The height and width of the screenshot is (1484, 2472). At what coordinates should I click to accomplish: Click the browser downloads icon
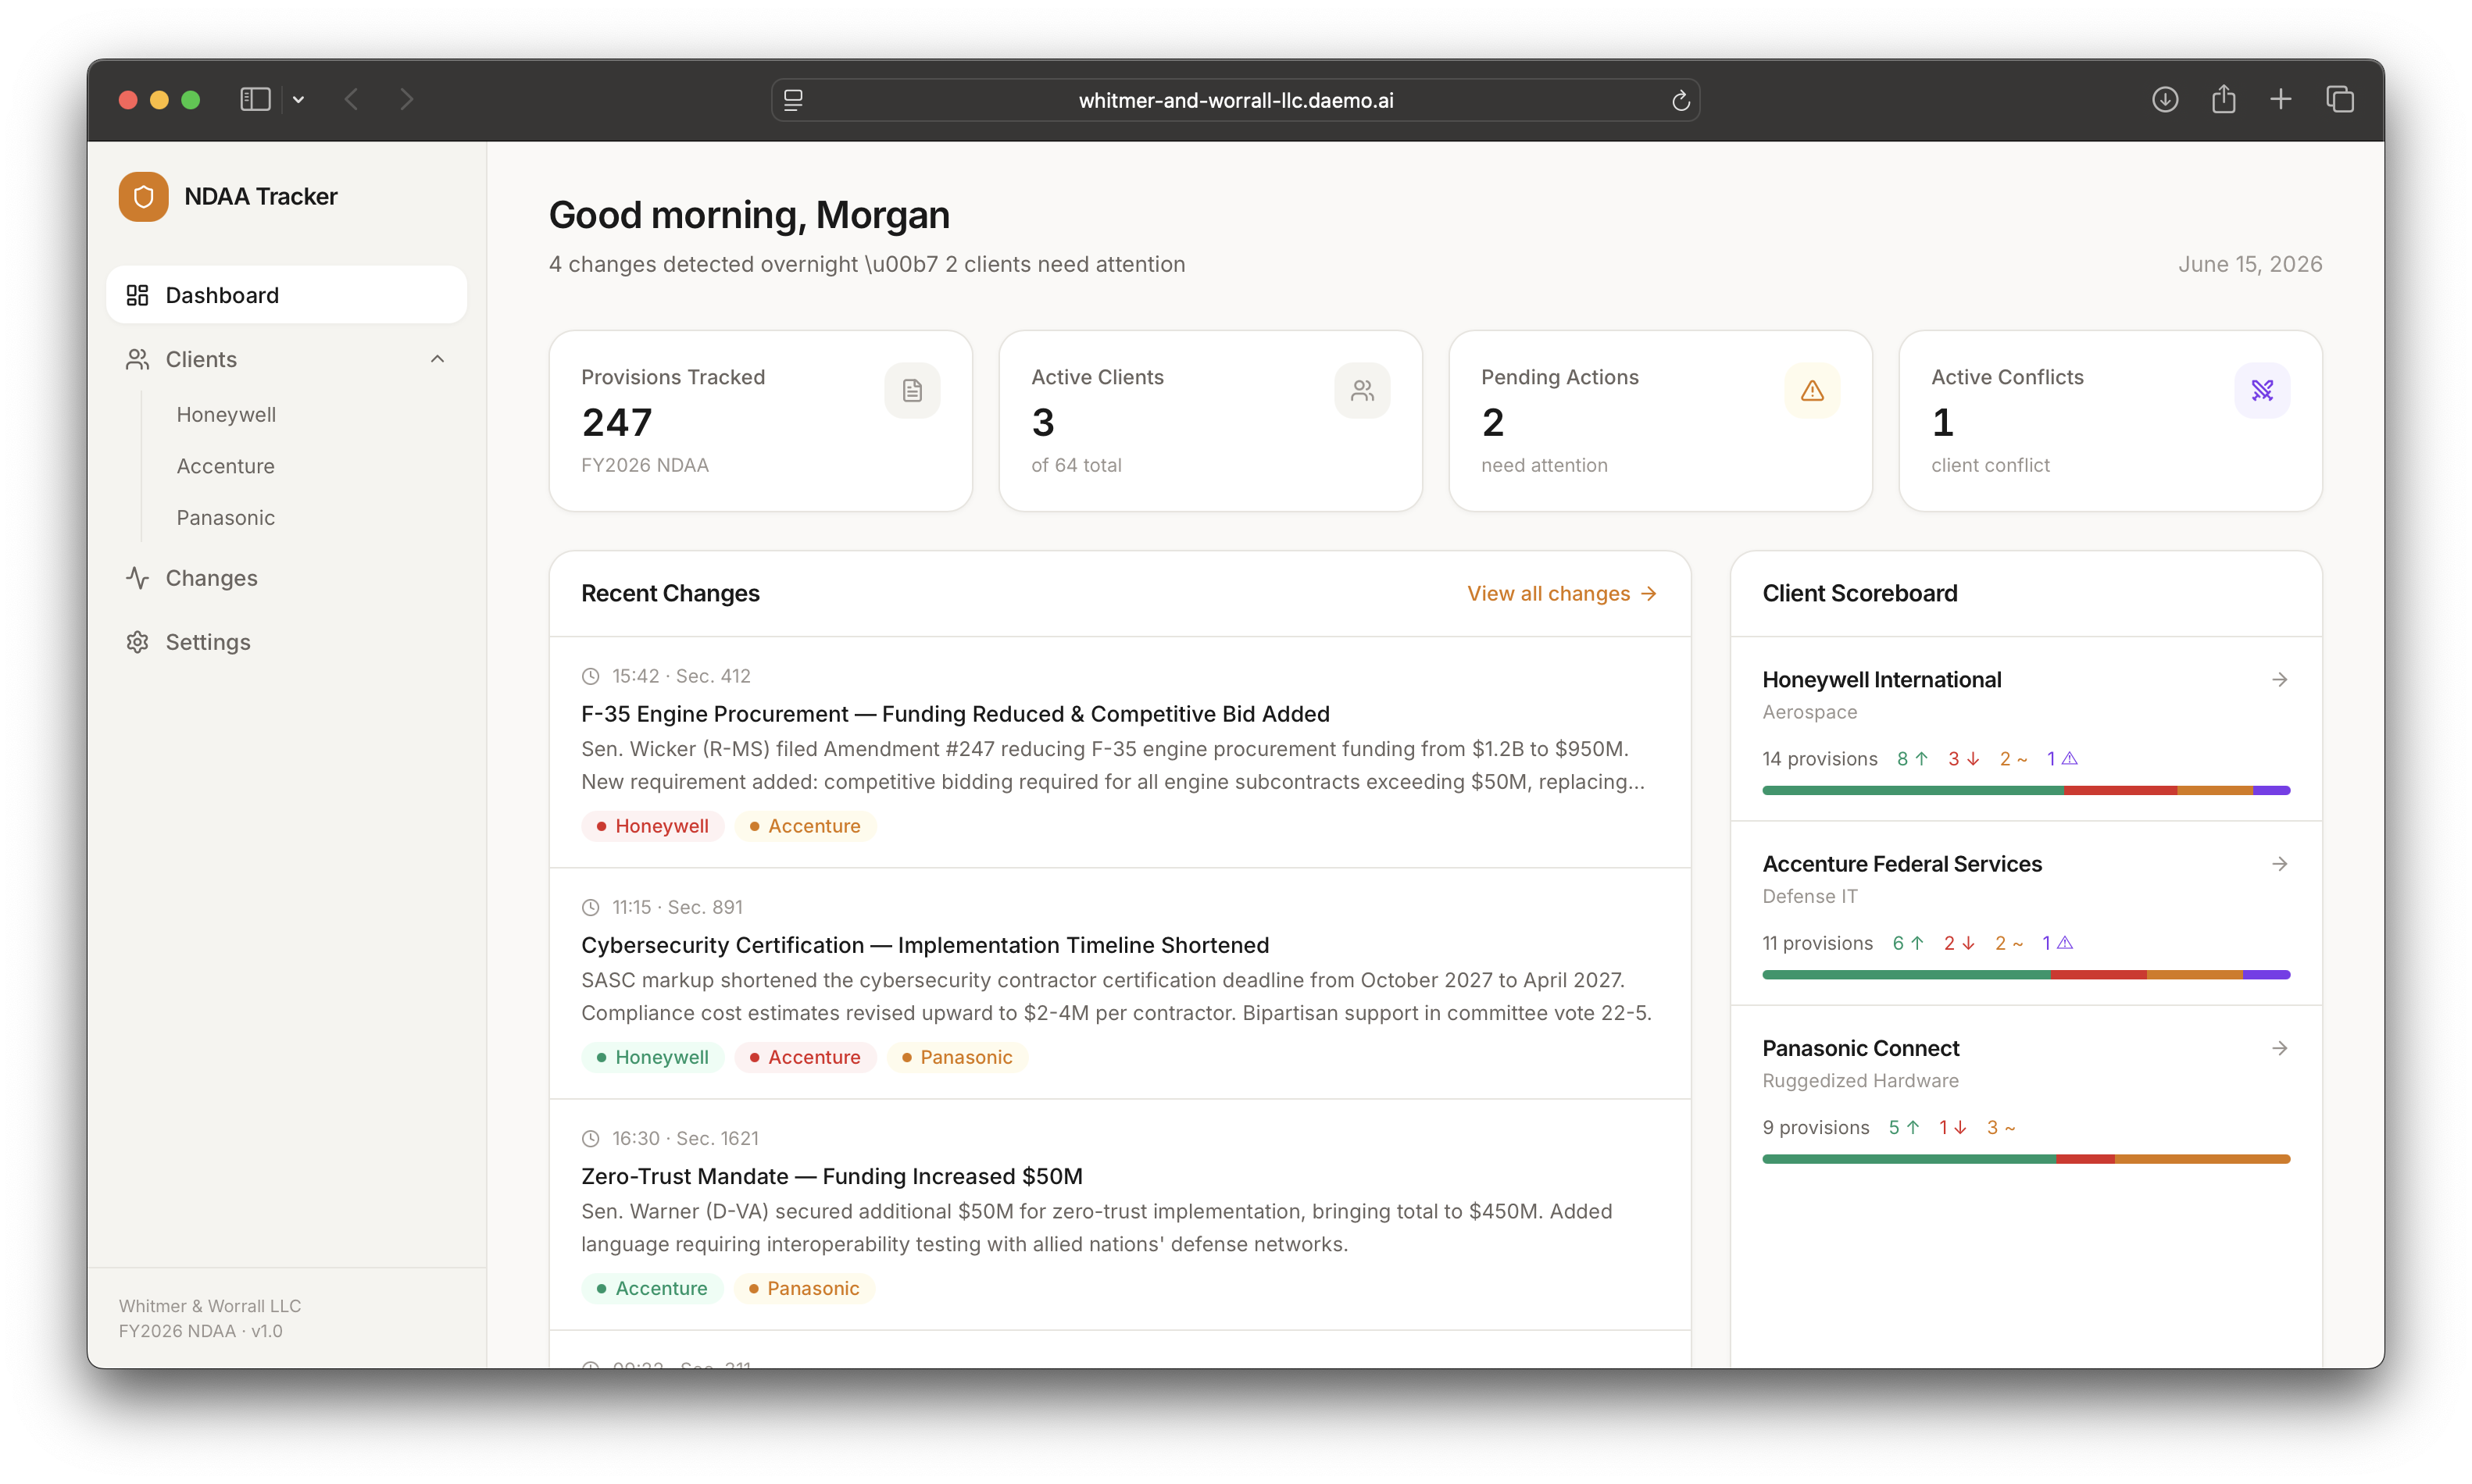point(2164,99)
